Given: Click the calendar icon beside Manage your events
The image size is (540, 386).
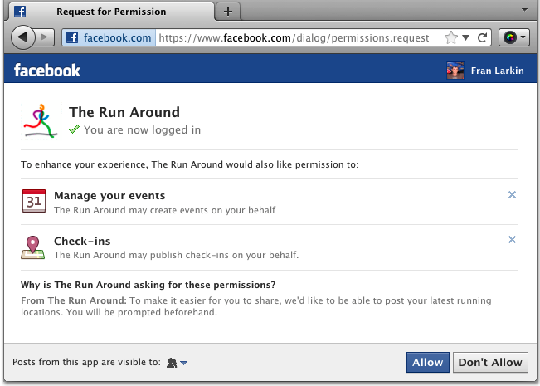Looking at the screenshot, I should coord(34,202).
